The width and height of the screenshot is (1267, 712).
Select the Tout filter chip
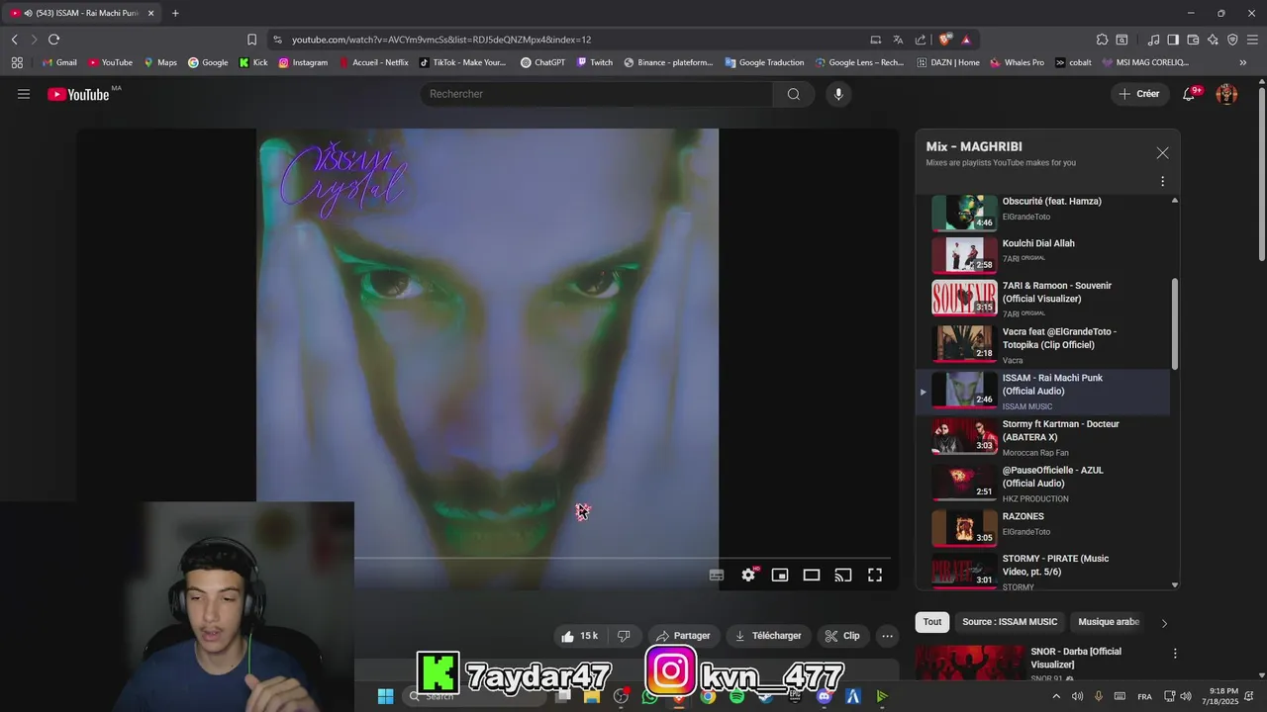932,622
